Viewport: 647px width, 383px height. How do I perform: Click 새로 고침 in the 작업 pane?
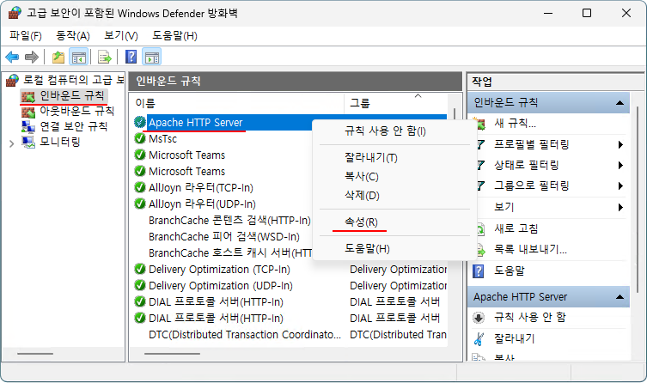pos(516,228)
